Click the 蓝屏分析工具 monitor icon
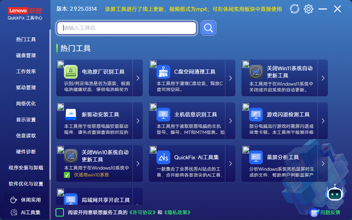The height and width of the screenshot is (220, 352). tap(256, 157)
